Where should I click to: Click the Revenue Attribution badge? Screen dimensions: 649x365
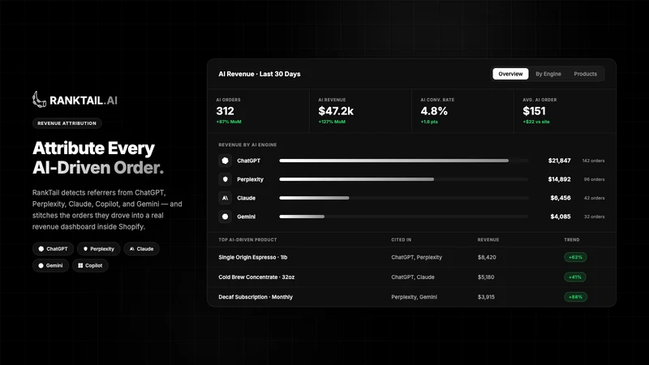[x=67, y=123]
